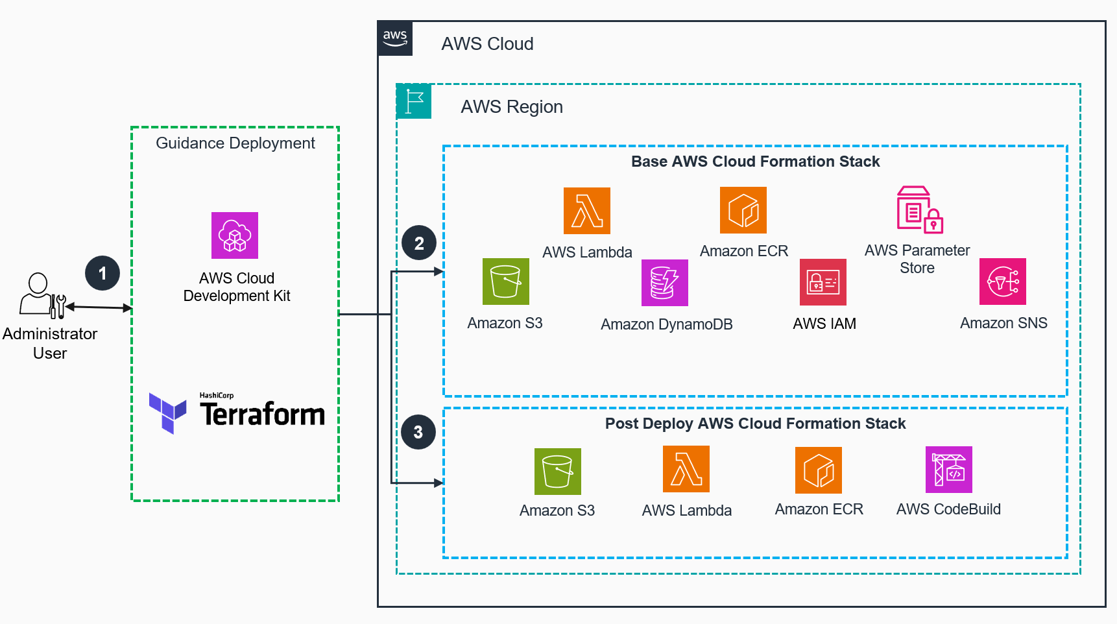The width and height of the screenshot is (1117, 624).
Task: Click the Amazon ECR icon in Base stack
Action: pyautogui.click(x=743, y=210)
